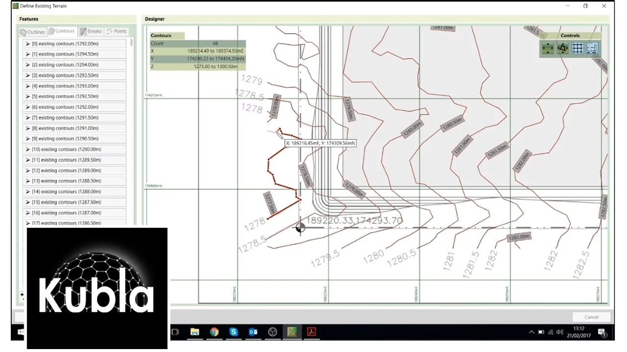Screen dimensions: 627x352
Task: Expand [8] existing contours (1291.00m)
Action: click(27, 128)
